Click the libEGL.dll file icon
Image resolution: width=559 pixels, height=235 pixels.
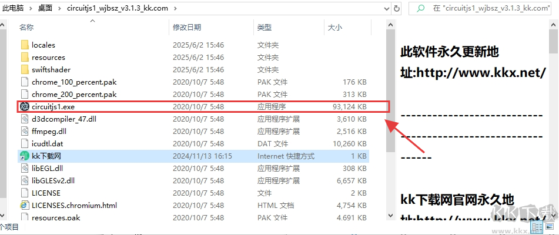(25, 168)
